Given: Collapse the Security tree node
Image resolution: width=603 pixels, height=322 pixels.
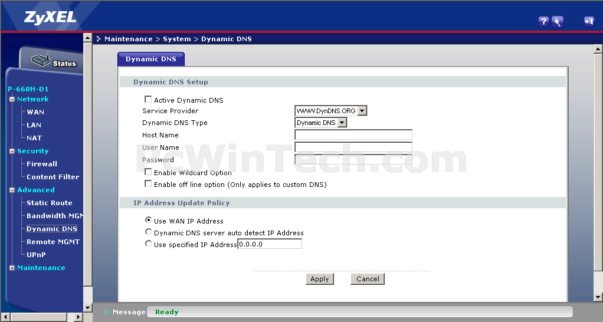Looking at the screenshot, I should pos(12,152).
